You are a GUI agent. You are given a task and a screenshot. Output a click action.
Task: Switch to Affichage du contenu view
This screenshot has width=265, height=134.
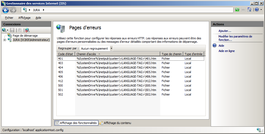pos(115,123)
